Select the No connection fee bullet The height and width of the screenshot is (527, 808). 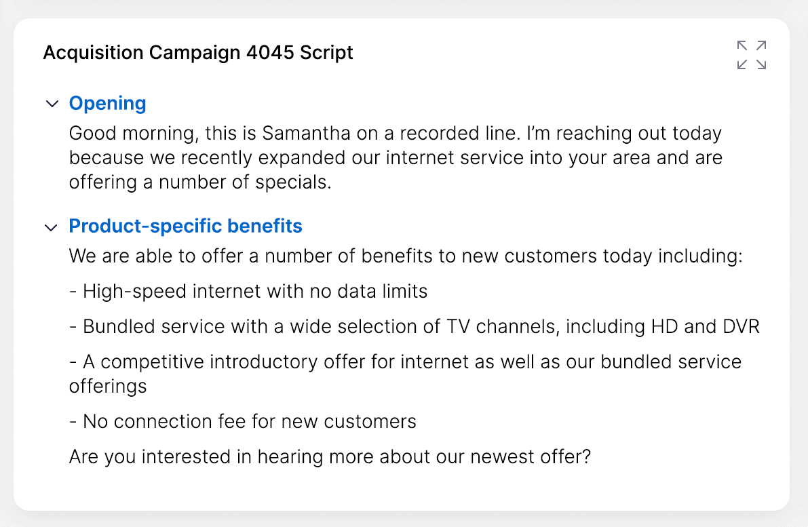(243, 421)
